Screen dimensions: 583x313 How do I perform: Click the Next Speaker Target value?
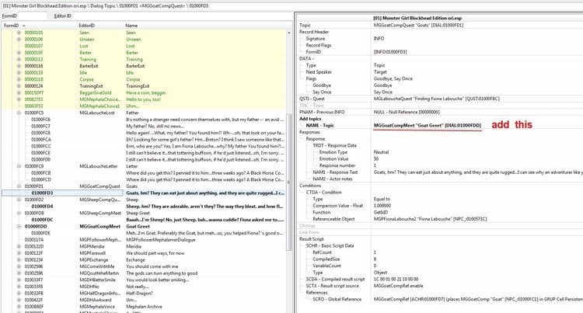[380, 72]
